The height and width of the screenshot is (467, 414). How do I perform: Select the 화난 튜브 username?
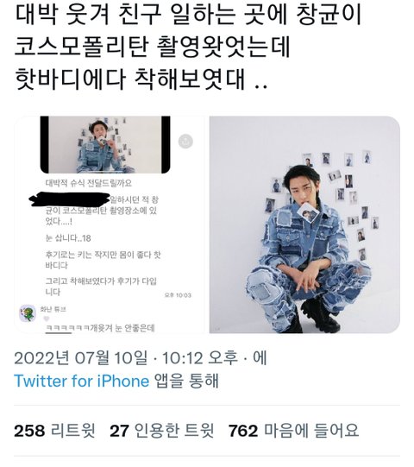tap(53, 309)
